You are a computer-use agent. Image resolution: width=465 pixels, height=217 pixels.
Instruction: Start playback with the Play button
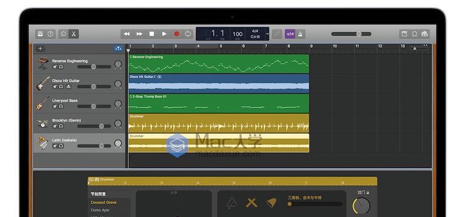click(x=164, y=34)
